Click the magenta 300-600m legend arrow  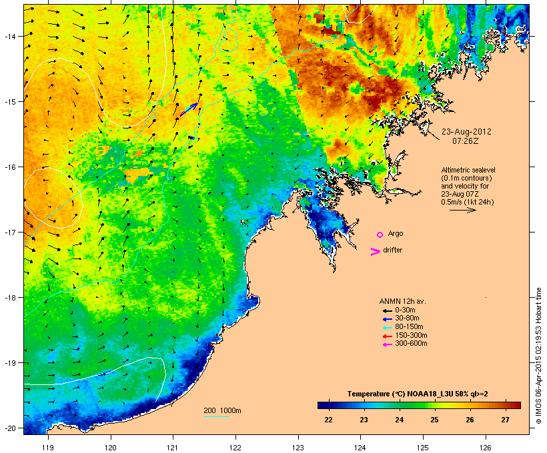pyautogui.click(x=387, y=344)
